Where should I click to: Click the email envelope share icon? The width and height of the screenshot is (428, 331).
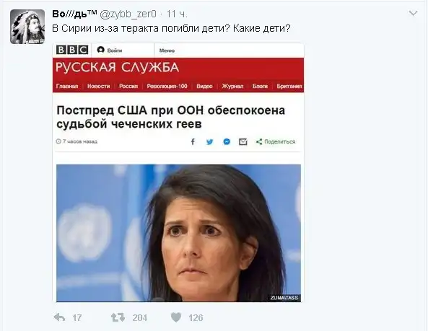point(243,142)
